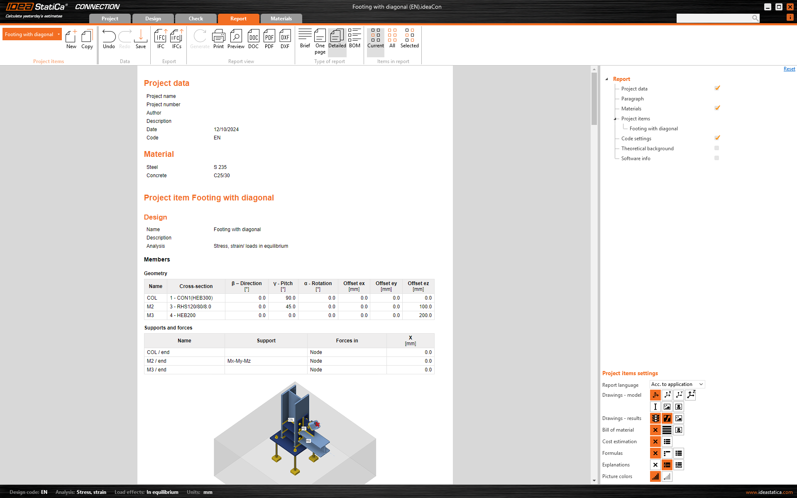This screenshot has width=797, height=498.
Task: Export report to PDF
Action: point(269,39)
